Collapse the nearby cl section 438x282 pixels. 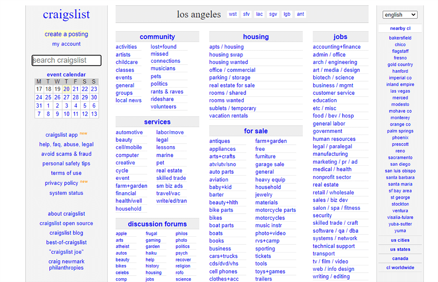coord(400,29)
